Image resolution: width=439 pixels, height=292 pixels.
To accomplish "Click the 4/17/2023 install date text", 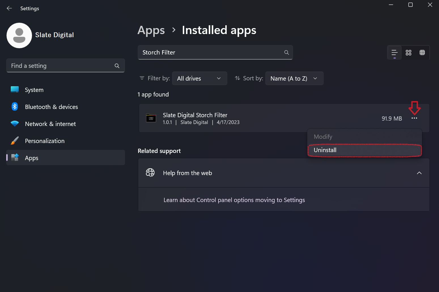I will pyautogui.click(x=228, y=122).
